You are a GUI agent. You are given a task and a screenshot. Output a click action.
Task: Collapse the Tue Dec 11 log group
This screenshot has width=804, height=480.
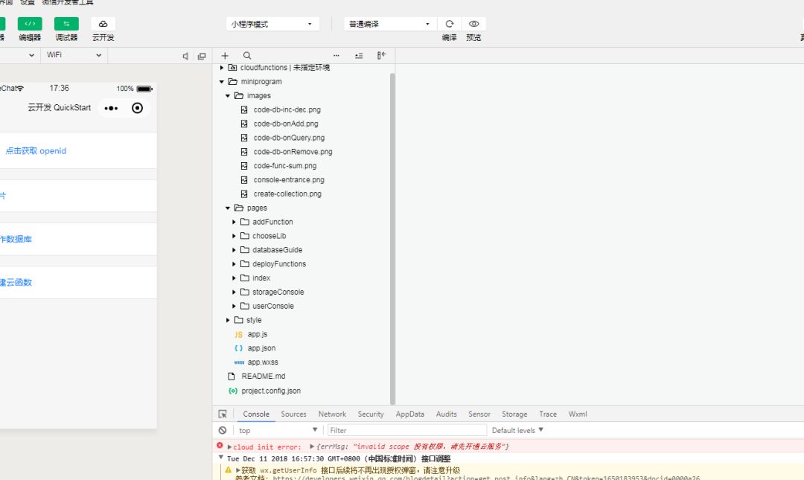point(221,458)
